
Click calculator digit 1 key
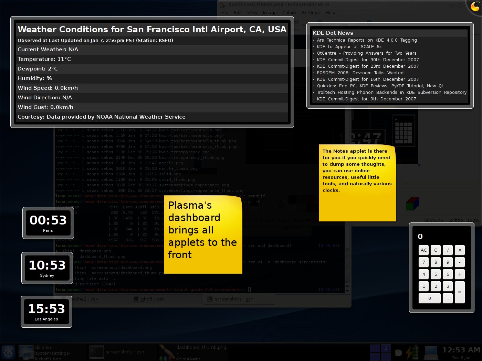(424, 286)
